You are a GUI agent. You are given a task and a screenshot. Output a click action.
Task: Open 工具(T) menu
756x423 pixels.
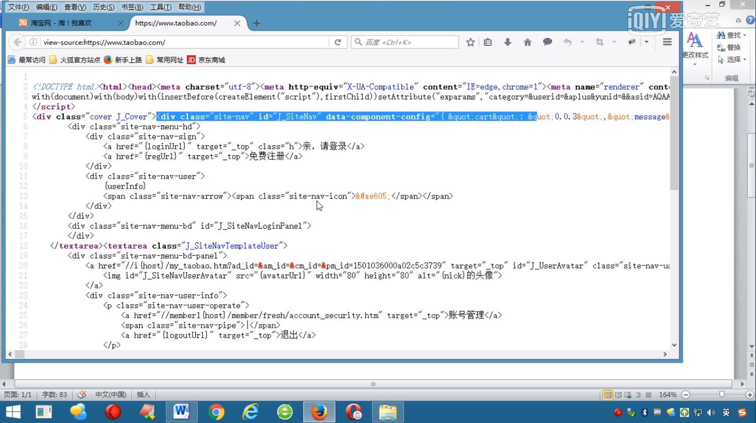(160, 7)
